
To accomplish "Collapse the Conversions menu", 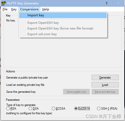I will (x=29, y=9).
